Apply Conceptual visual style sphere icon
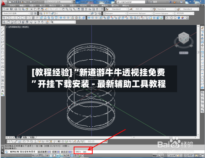 182,18
